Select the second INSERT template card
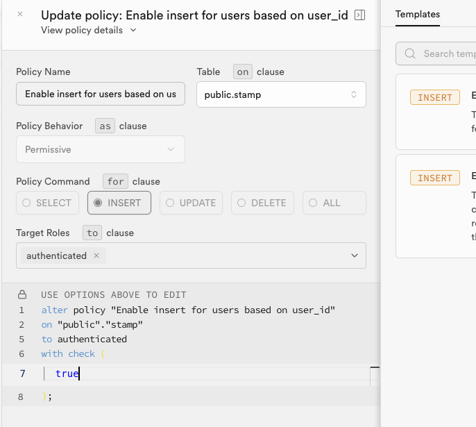 click(x=436, y=206)
